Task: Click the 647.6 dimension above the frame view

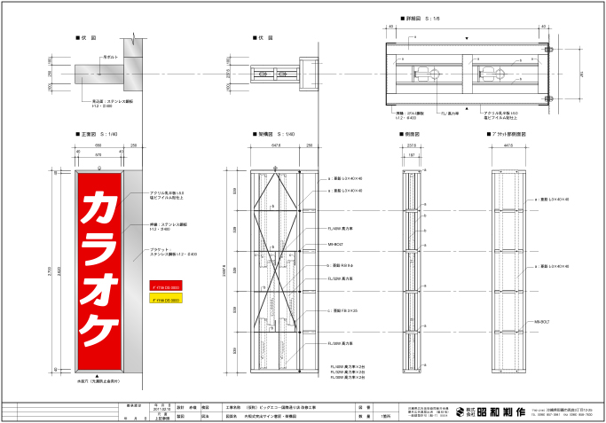Action: click(x=276, y=145)
